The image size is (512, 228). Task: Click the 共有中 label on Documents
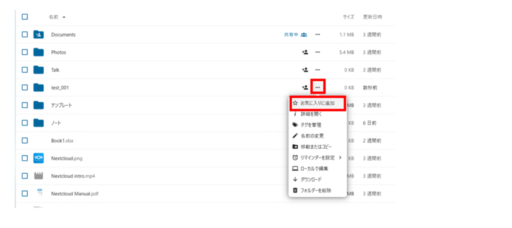click(291, 34)
